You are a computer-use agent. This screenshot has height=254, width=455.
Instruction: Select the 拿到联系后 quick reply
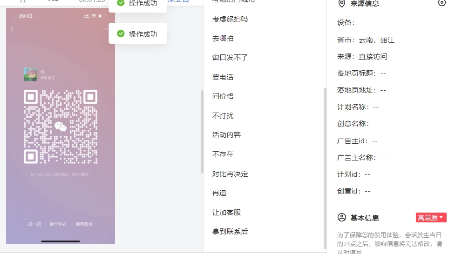pos(230,232)
